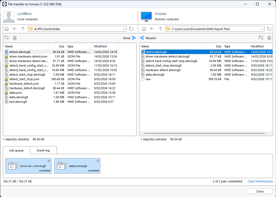Delete selected file on remote computer
This screenshot has width=276, height=197.
[269, 38]
